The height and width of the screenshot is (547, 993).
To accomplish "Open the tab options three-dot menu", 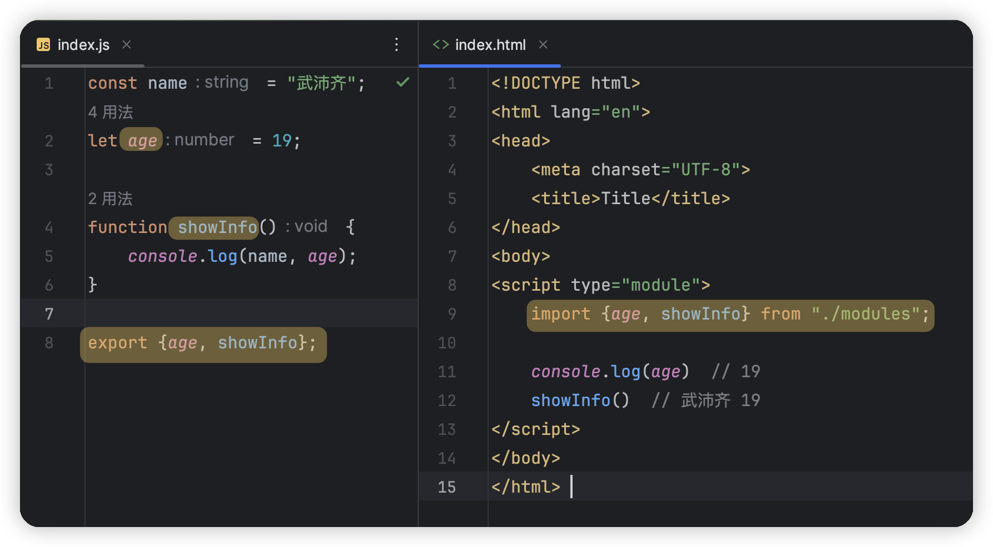I will tap(397, 44).
